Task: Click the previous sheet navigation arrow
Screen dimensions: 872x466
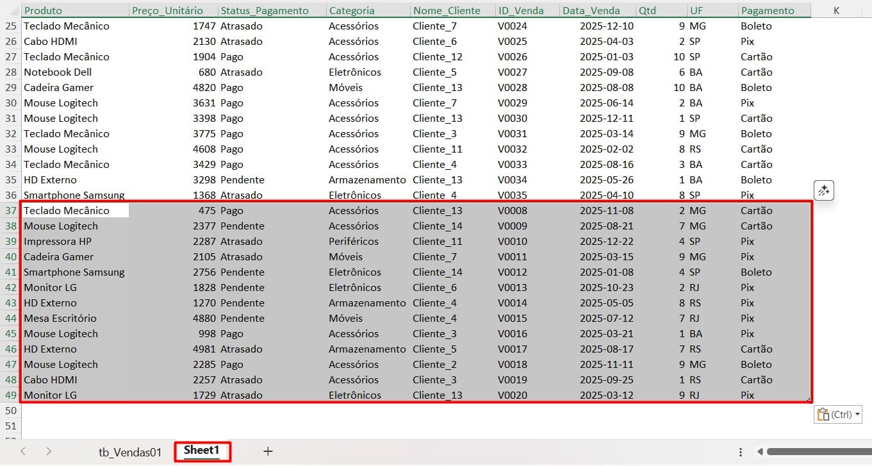Action: coord(23,451)
